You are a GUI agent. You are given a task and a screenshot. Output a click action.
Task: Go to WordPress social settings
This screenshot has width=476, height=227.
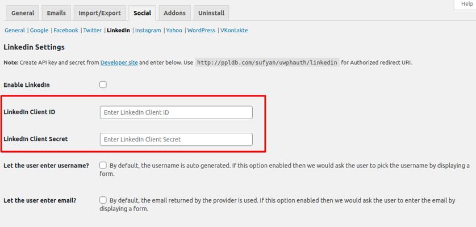coord(201,31)
